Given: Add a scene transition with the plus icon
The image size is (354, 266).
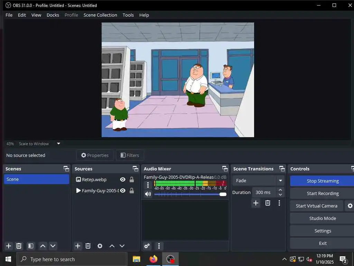Looking at the screenshot, I should [x=256, y=203].
